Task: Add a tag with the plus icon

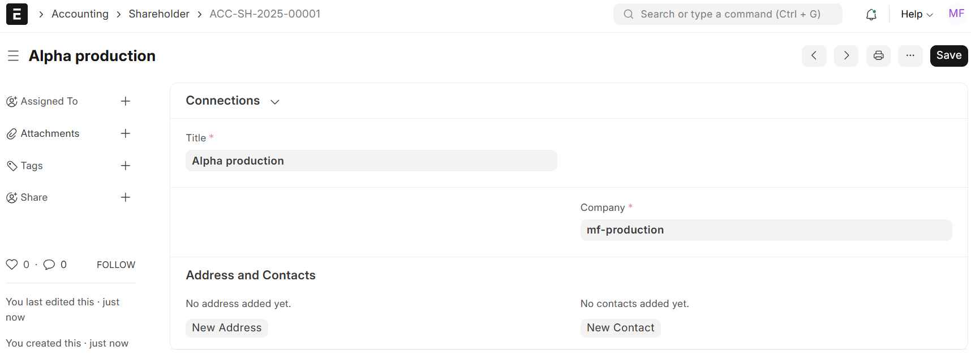Action: 126,166
